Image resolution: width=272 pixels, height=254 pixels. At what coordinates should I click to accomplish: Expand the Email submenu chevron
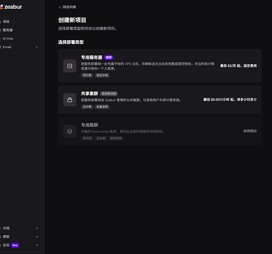(x=37, y=47)
